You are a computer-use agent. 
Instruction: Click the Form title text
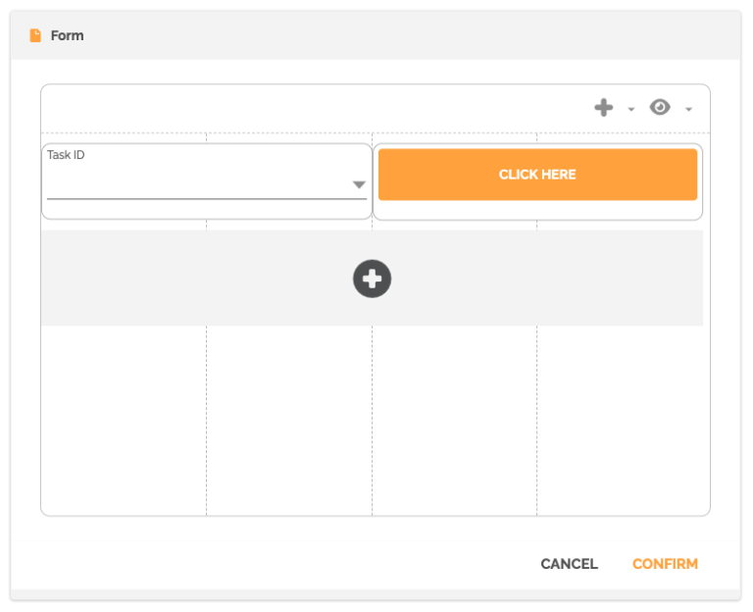click(x=68, y=35)
